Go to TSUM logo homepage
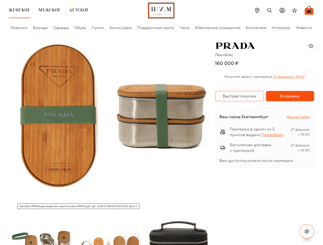This screenshot has width=323, height=245. tap(161, 11)
